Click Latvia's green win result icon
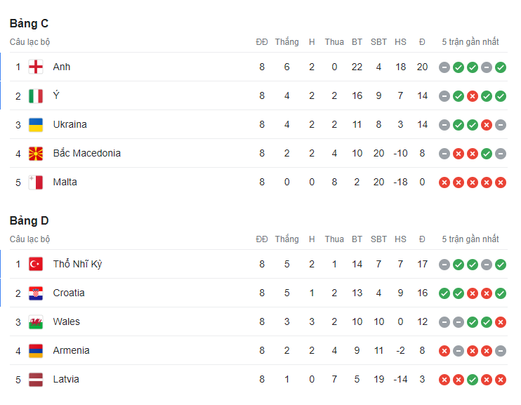This screenshot has height=405, width=521. (473, 380)
